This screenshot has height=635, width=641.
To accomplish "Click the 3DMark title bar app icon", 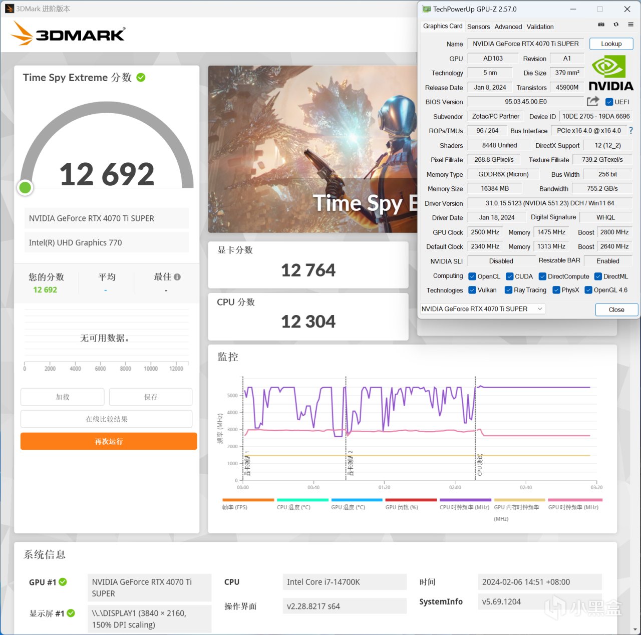I will coord(9,9).
